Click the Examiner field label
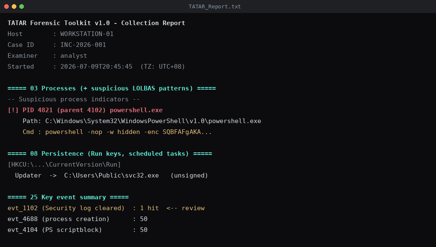 [23, 56]
